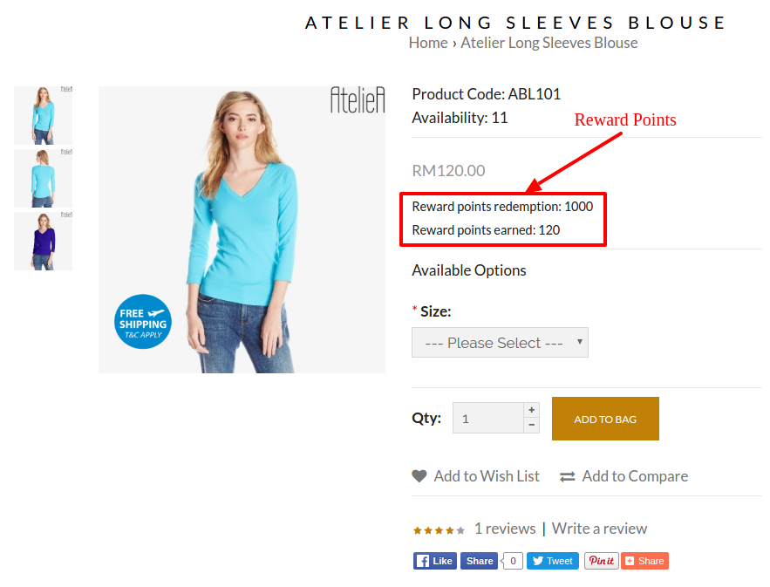Image resolution: width=770 pixels, height=587 pixels.
Task: Click the orange plus Share button
Action: [x=644, y=561]
